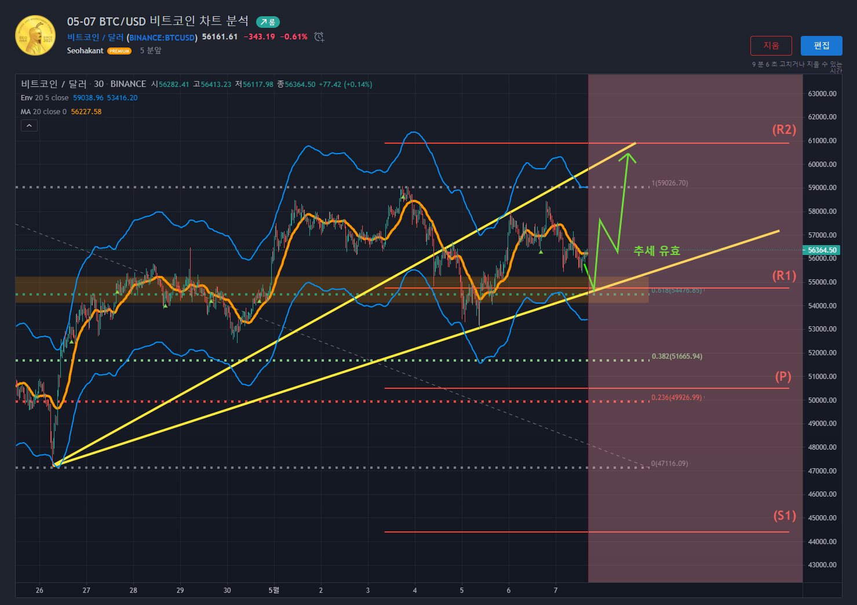Viewport: 857px width, 605px height.
Task: Select the Env 20 5 close indicator
Action: coord(45,98)
